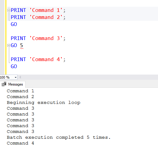The width and height of the screenshot is (158, 154).
Task: Click the Messages tab icon
Action: tap(4, 84)
